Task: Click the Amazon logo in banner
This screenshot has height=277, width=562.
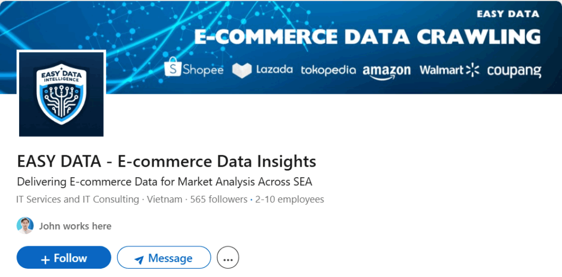Action: [386, 71]
